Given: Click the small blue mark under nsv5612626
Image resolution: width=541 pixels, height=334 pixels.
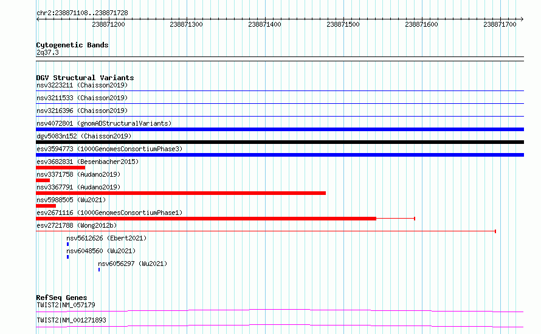Looking at the screenshot, I should (x=67, y=244).
